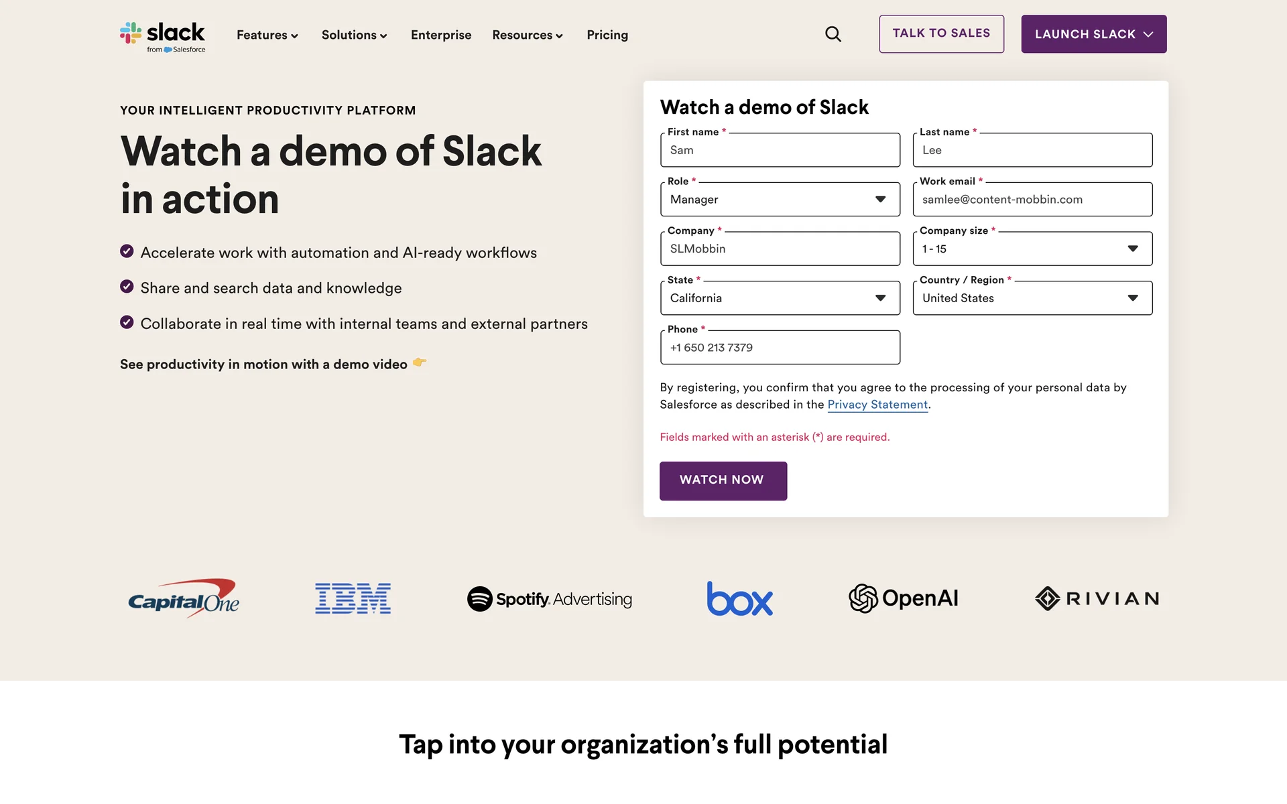Expand the Company size dropdown

1032,249
